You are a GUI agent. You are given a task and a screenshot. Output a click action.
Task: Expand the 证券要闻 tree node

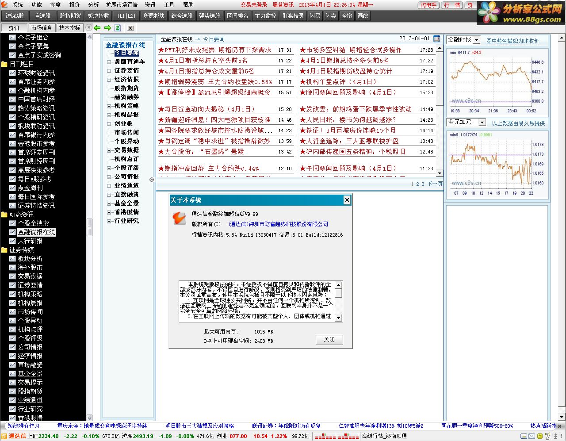pyautogui.click(x=109, y=71)
